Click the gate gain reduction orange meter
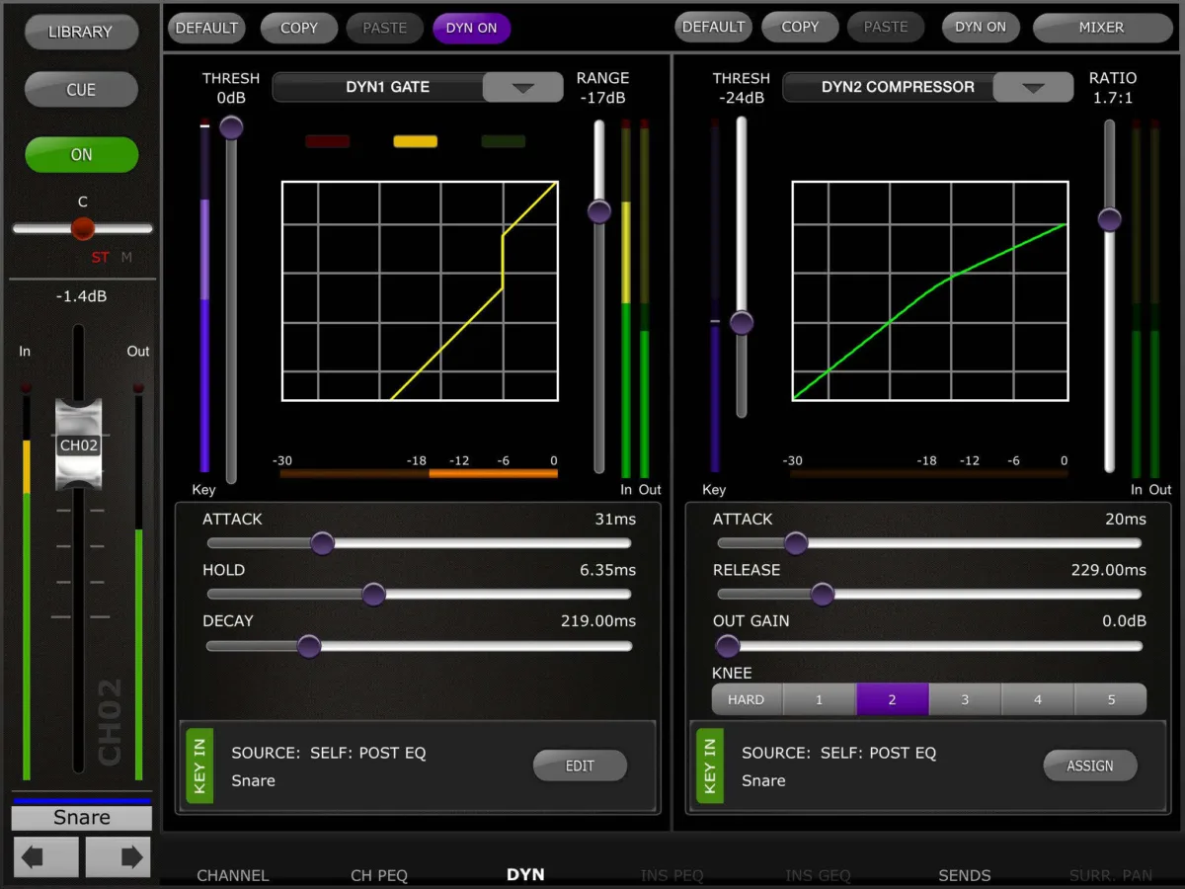This screenshot has height=889, width=1185. [419, 474]
